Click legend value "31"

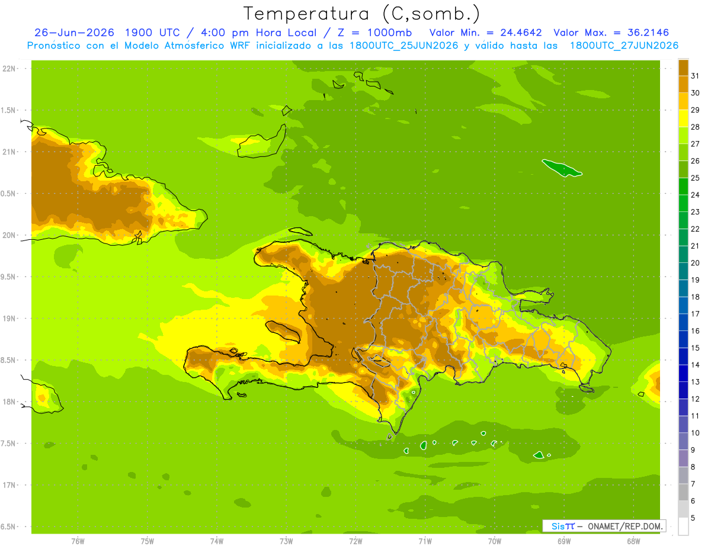coord(696,76)
